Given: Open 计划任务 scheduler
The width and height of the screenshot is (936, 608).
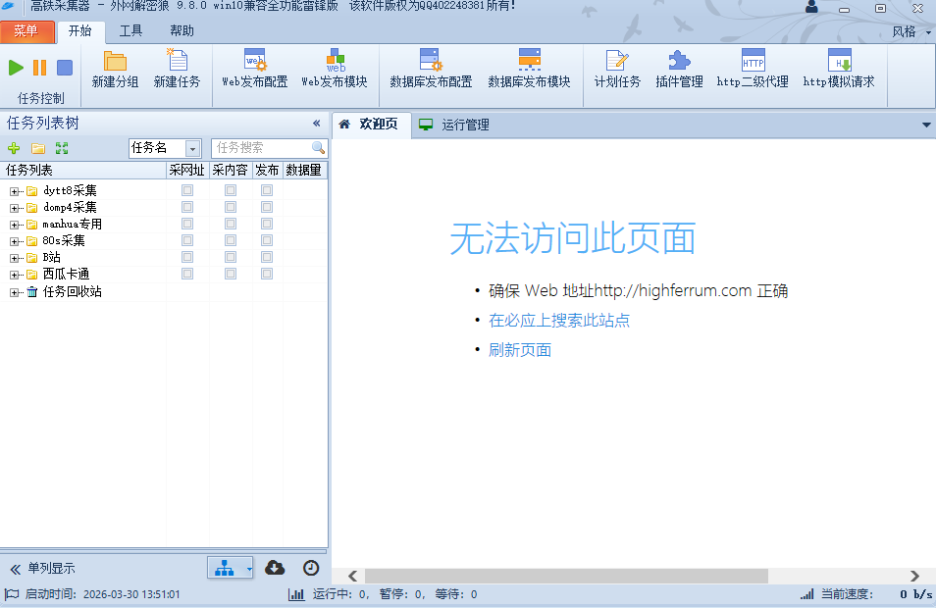Looking at the screenshot, I should [617, 69].
